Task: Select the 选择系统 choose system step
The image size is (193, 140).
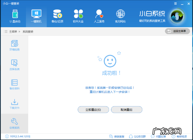Action: 15,65
